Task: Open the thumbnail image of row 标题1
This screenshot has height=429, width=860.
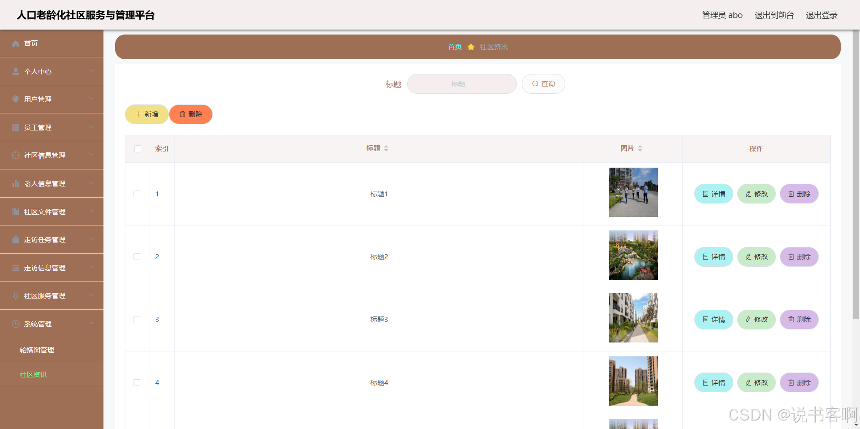Action: 633,192
